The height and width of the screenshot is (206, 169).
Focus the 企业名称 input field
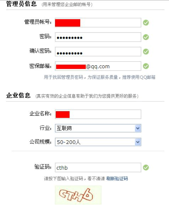[98, 114]
